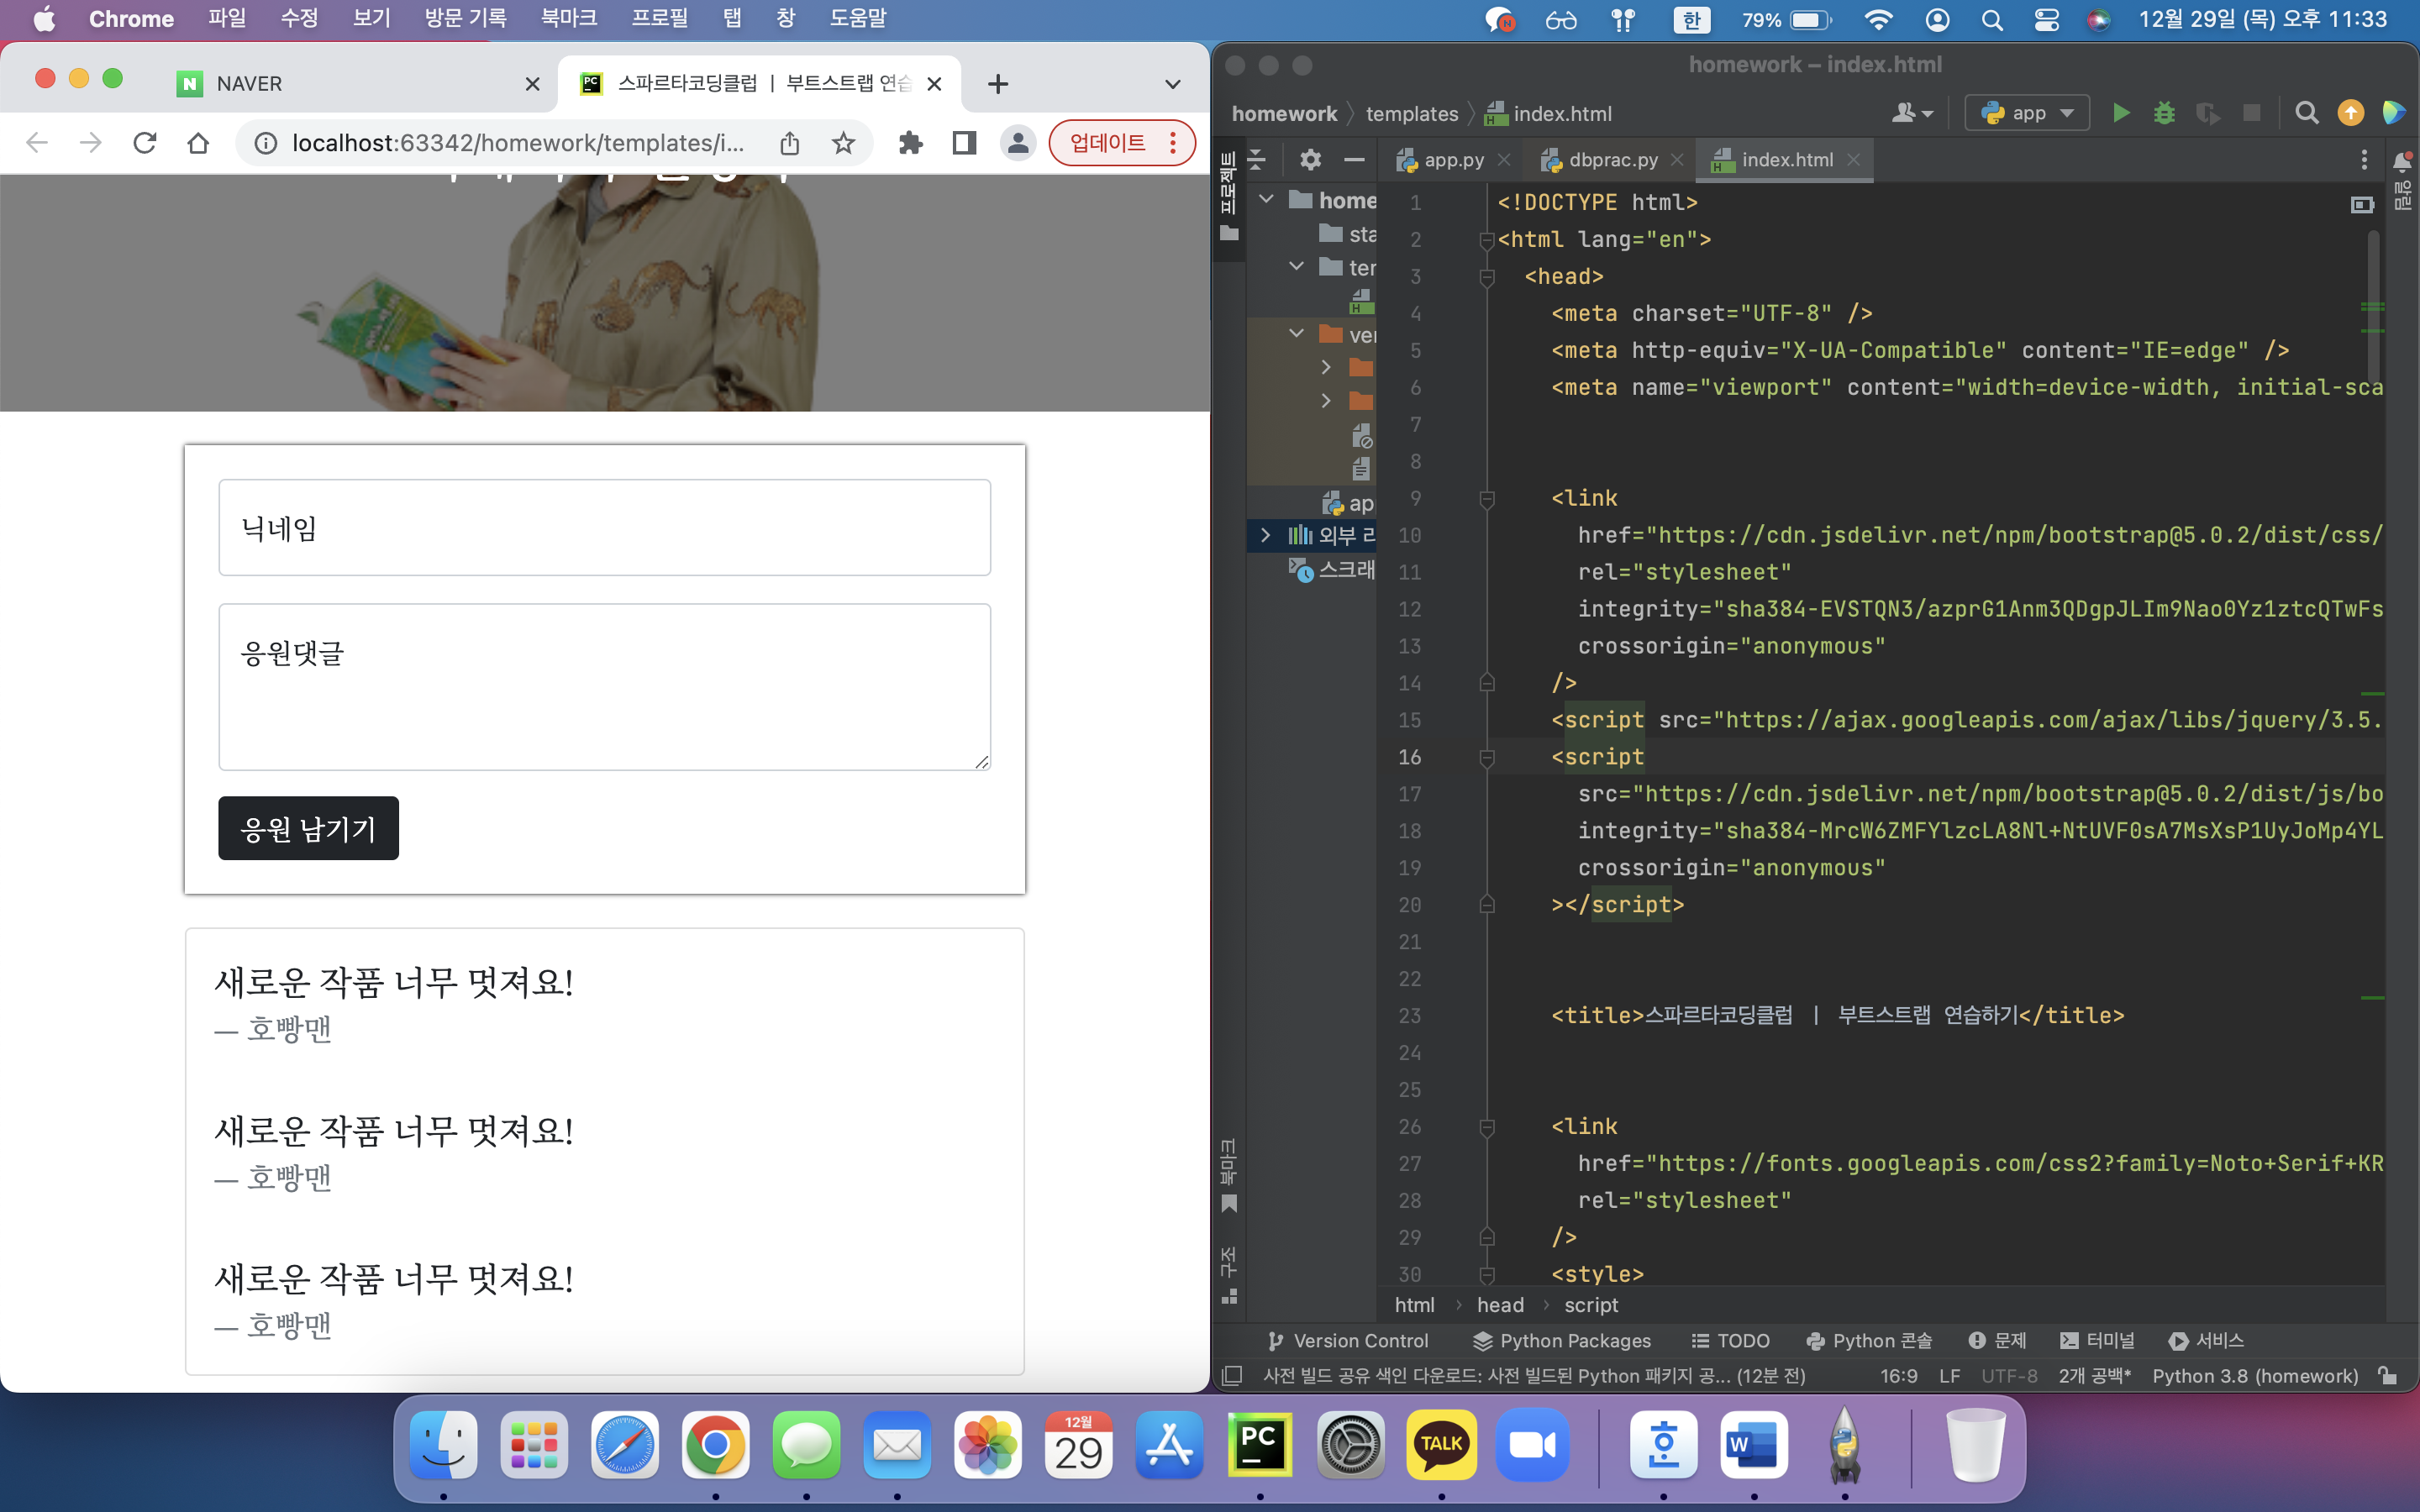Toggle read-only lock icon in status bar
Viewport: 2420px width, 1512px height.
pyautogui.click(x=2389, y=1376)
